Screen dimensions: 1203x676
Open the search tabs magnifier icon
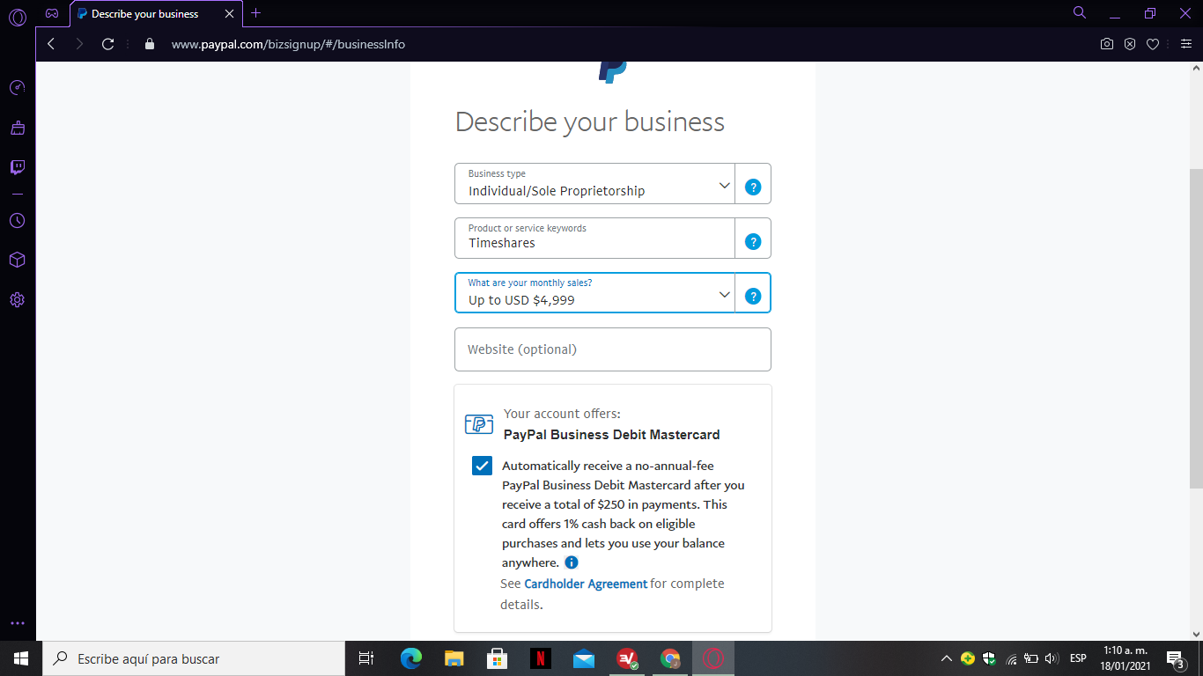pos(1080,12)
